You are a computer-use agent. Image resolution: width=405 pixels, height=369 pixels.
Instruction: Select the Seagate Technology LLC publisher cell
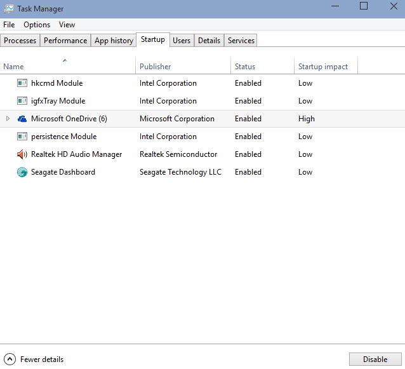point(180,172)
